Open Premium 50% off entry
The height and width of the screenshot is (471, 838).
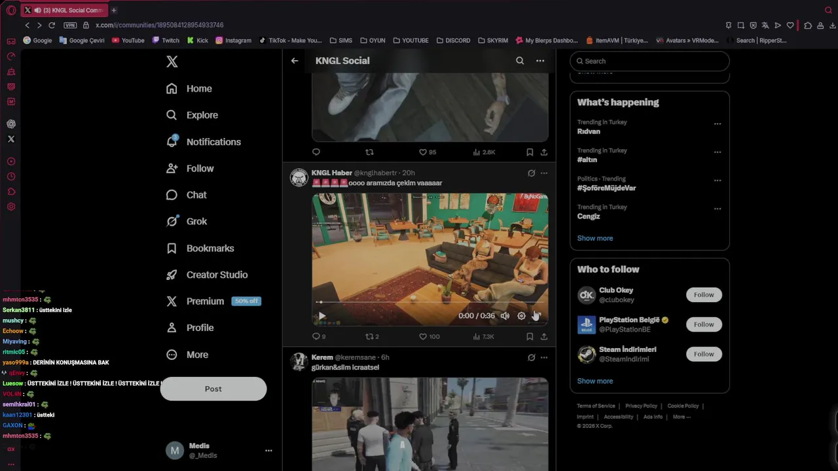(x=213, y=302)
